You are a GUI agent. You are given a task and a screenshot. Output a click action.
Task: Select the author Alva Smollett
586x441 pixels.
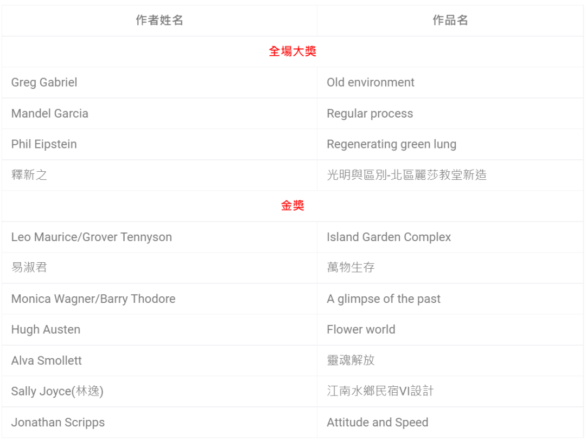pyautogui.click(x=46, y=361)
